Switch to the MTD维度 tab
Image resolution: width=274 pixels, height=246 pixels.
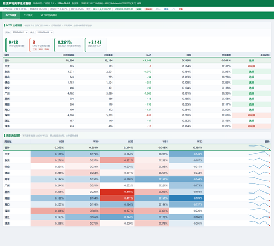pos(11,15)
